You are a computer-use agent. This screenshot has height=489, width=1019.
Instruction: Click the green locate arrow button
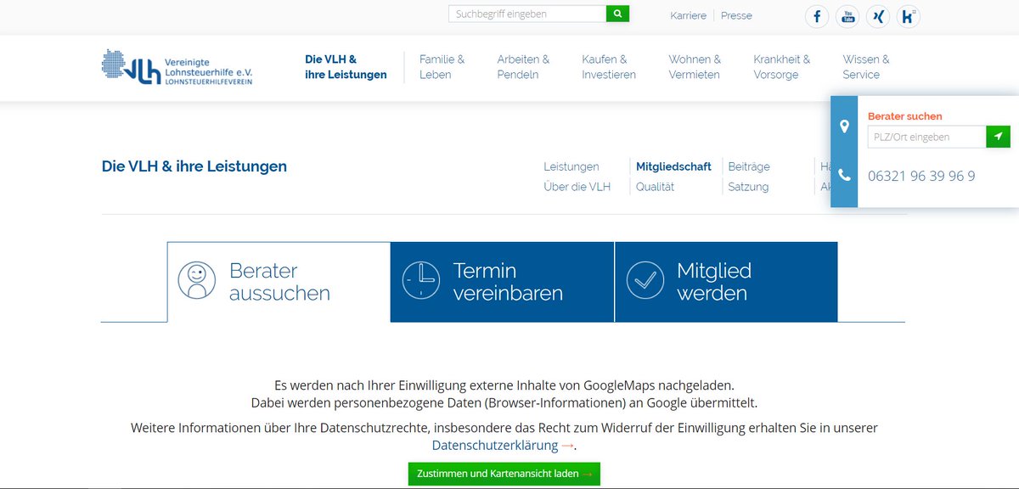(x=998, y=137)
